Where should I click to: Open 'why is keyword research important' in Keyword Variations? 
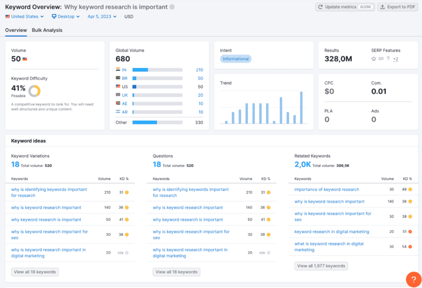point(46,207)
